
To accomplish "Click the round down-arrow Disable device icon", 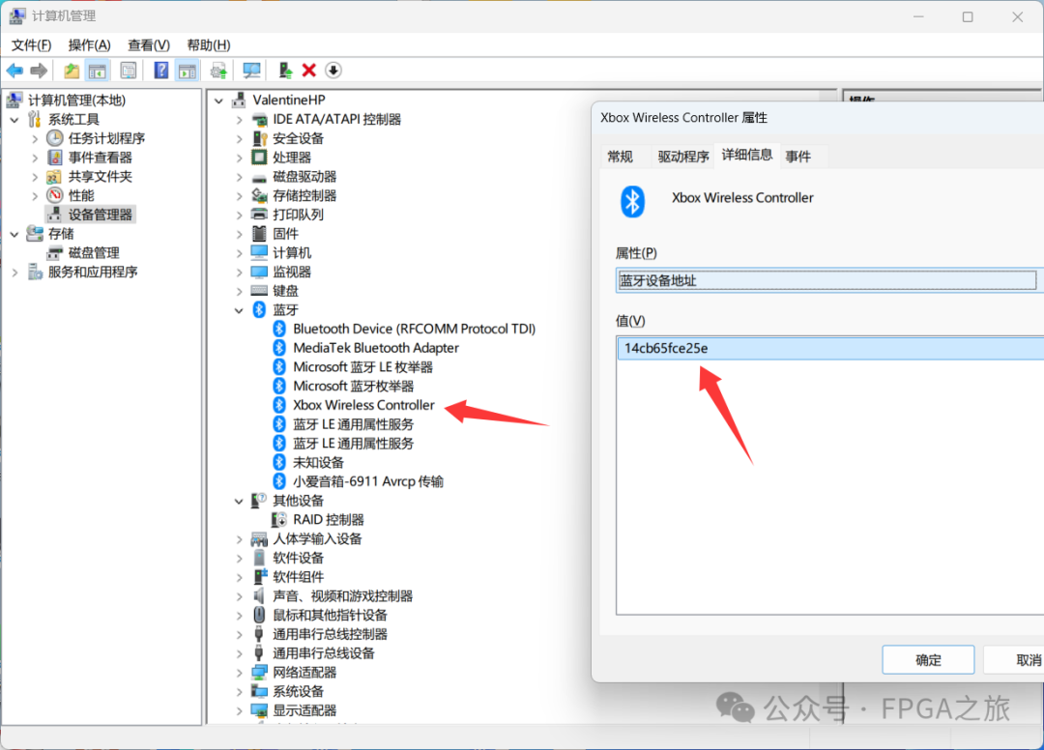I will (x=333, y=70).
